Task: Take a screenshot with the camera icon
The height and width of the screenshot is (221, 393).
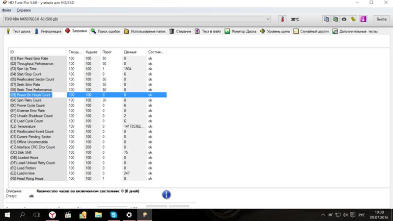Action: (344, 19)
